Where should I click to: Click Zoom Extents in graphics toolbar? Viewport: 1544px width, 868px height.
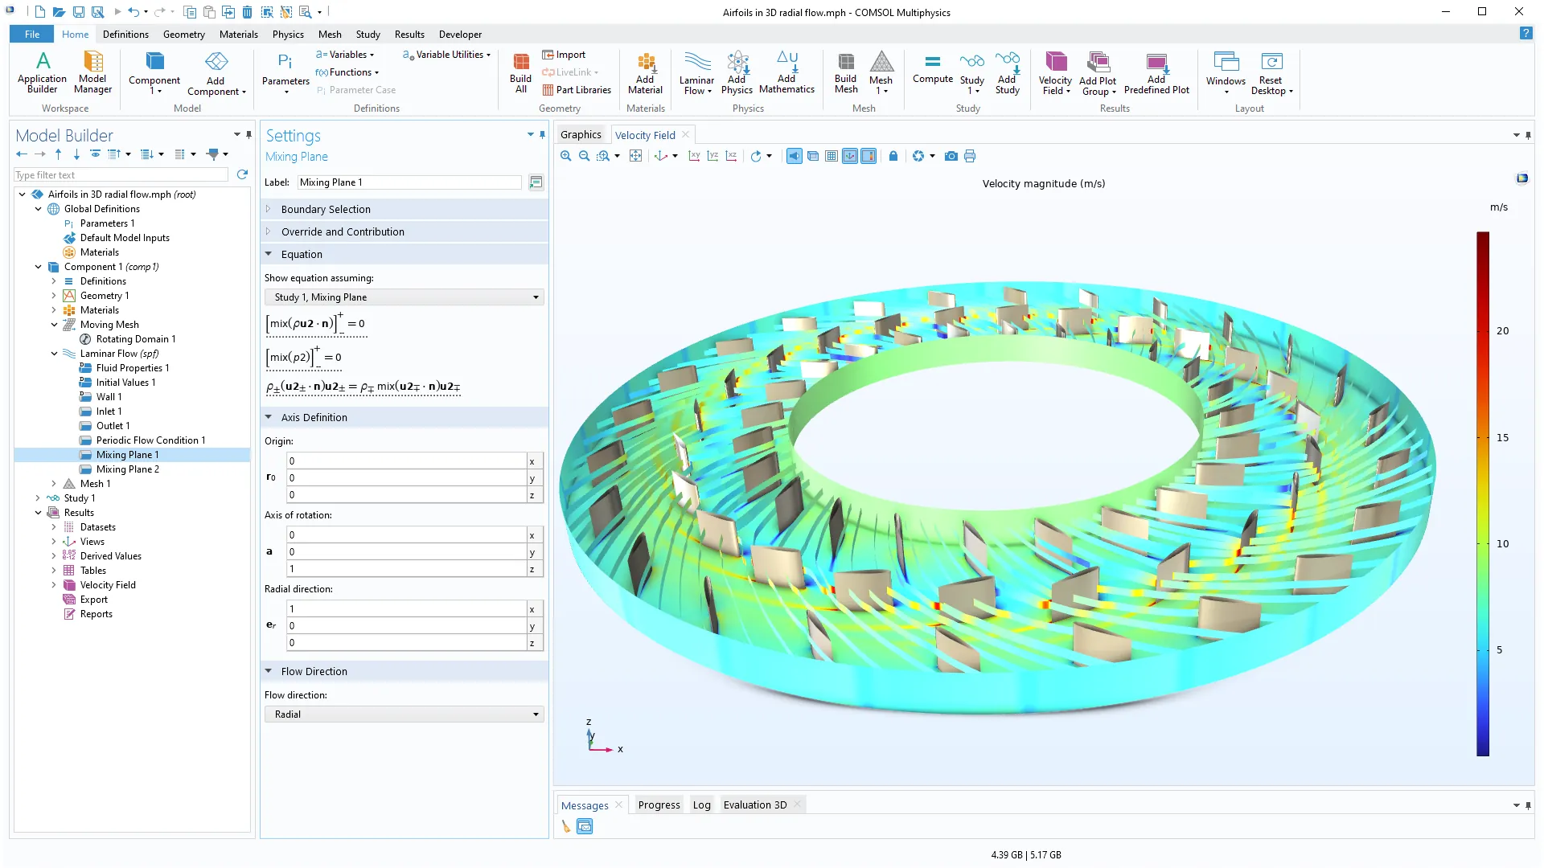click(x=635, y=156)
